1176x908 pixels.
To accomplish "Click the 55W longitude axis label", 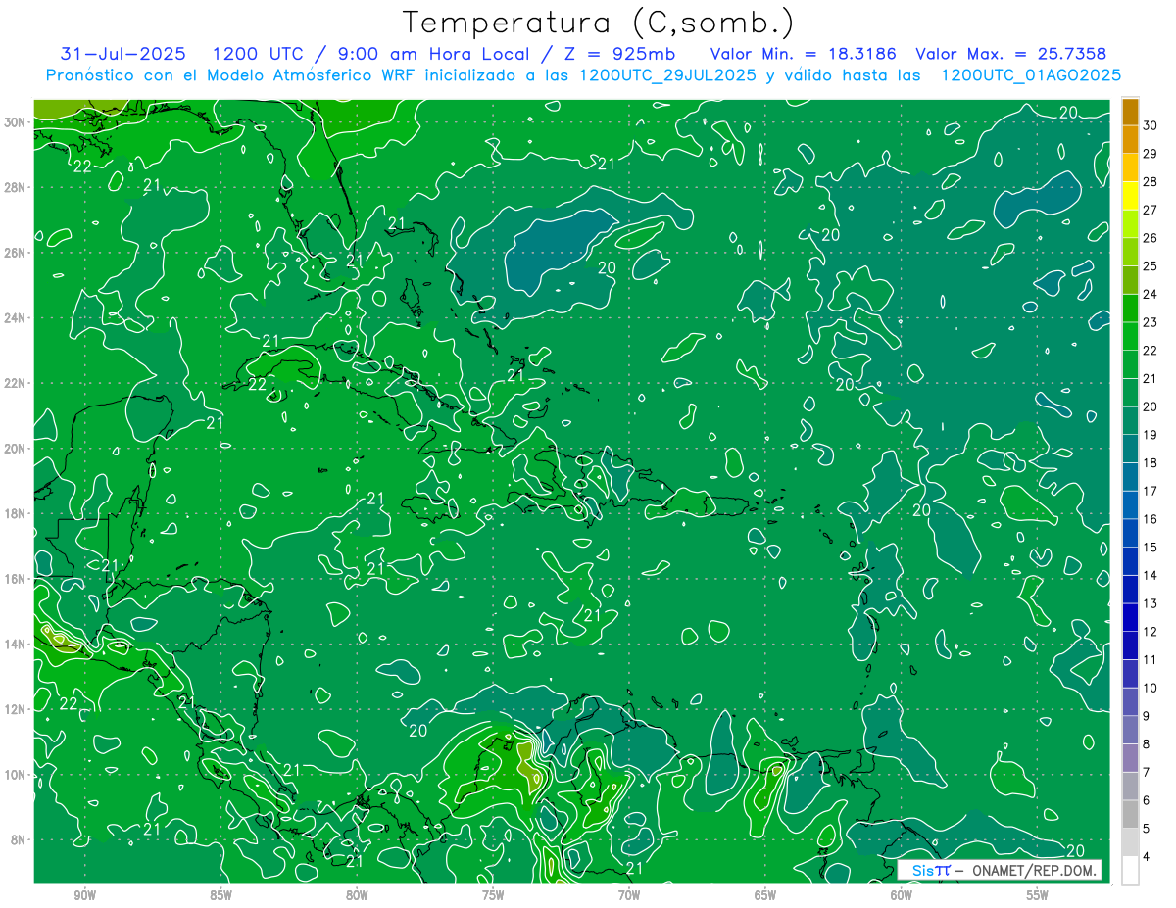I will (x=1038, y=896).
